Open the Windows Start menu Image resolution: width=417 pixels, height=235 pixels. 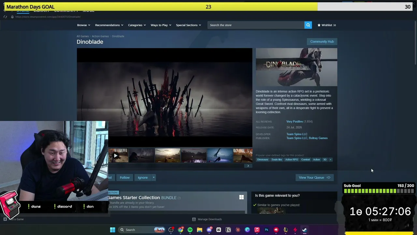pyautogui.click(x=112, y=230)
